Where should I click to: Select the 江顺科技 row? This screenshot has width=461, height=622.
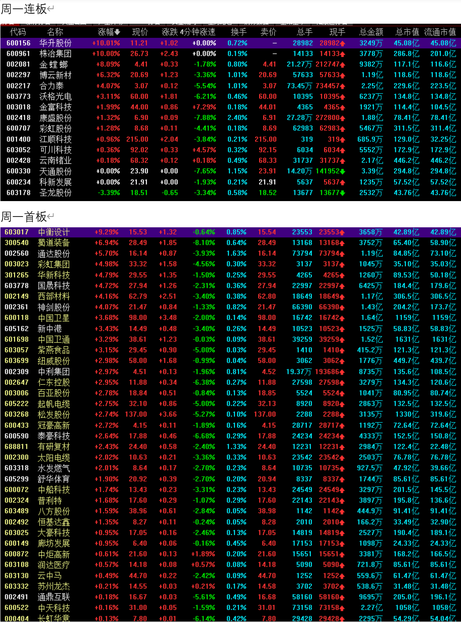[x=230, y=139]
